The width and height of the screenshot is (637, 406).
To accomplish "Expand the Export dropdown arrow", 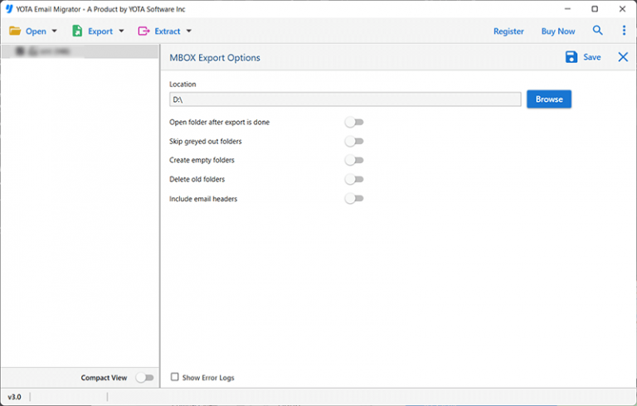I will 121,31.
